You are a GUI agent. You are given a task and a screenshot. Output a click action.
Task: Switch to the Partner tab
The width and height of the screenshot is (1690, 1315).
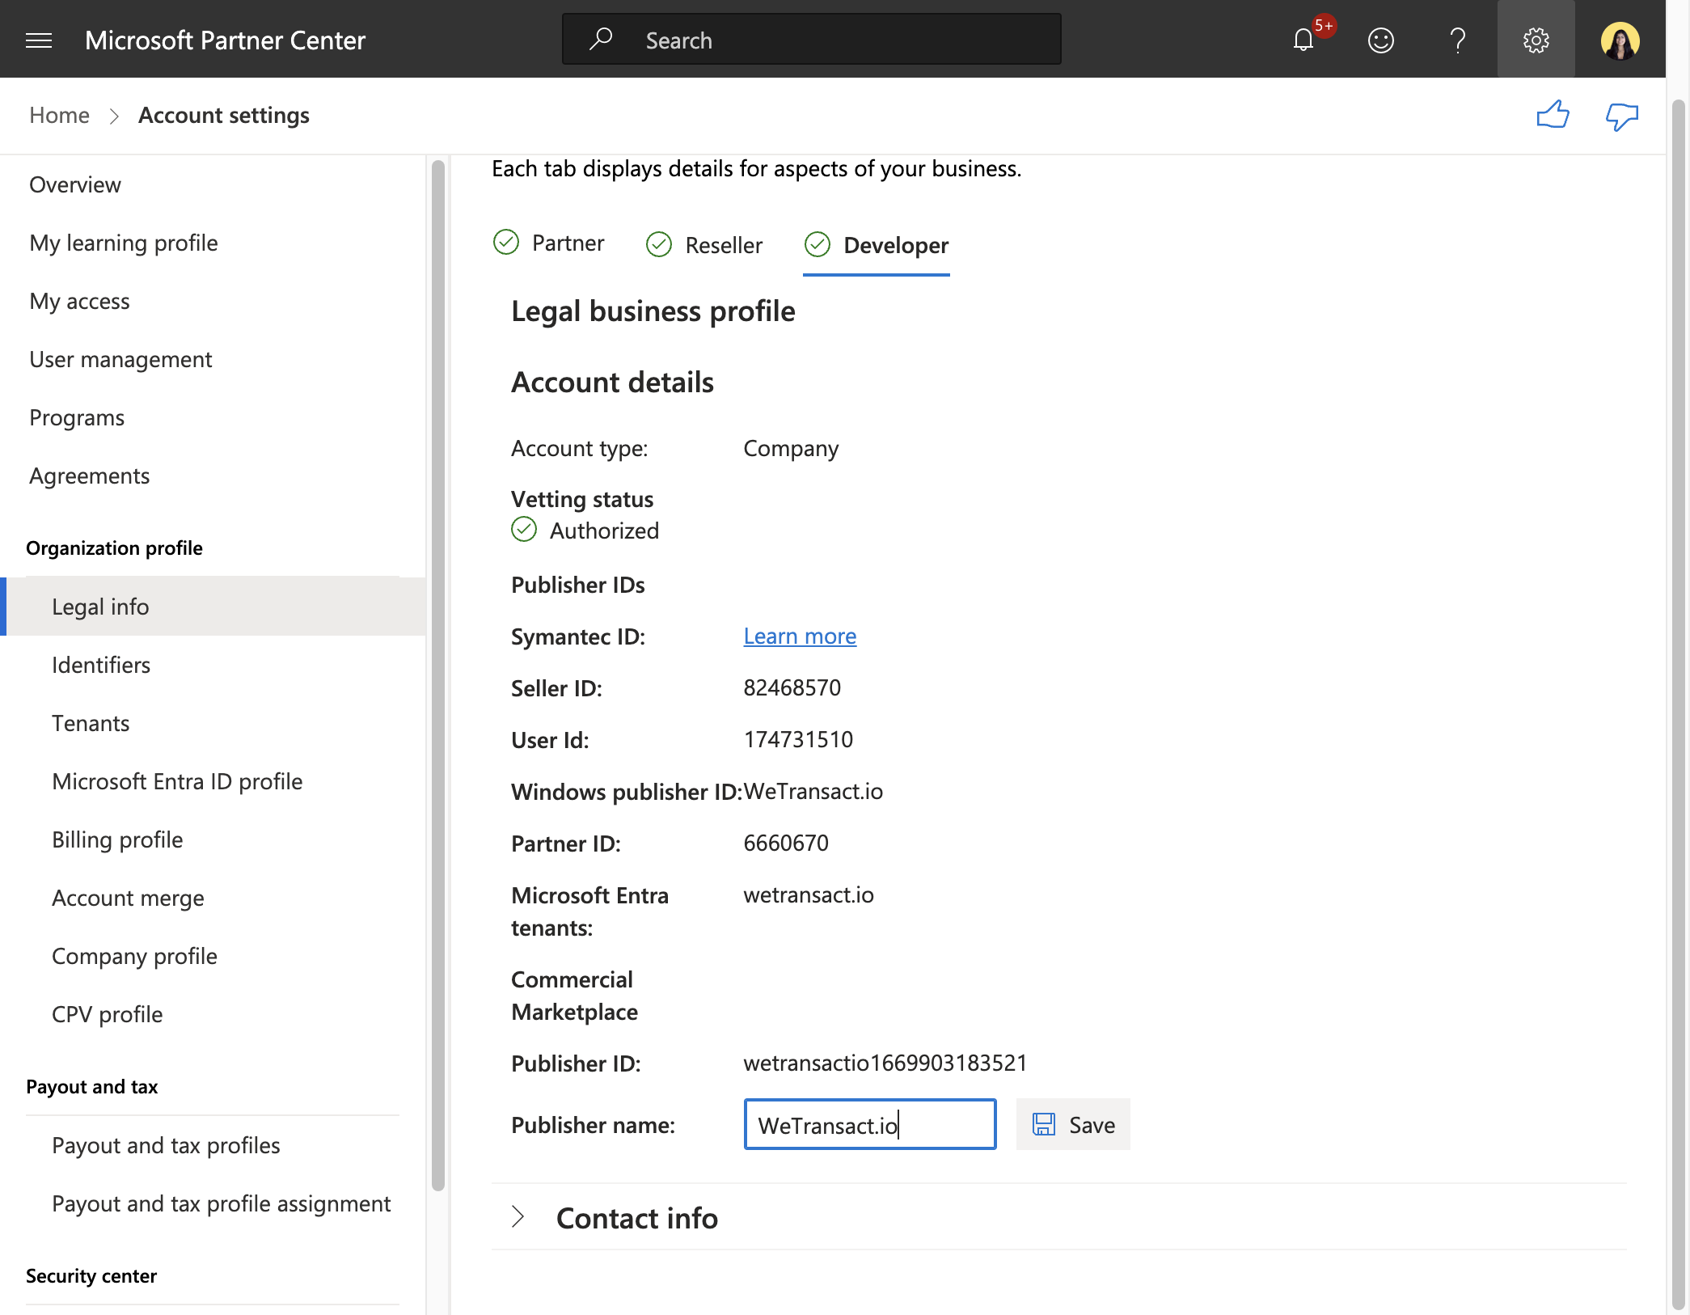[549, 243]
